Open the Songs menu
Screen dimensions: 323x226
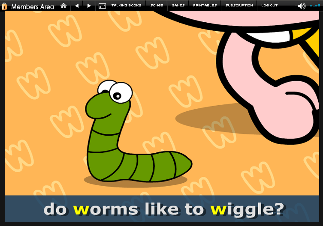(x=157, y=5)
